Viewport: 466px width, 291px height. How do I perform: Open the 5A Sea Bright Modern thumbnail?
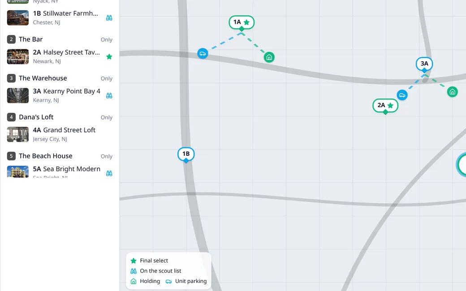[18, 171]
